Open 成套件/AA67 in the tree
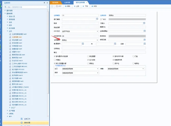Screen dimensions: 171x126 tap(16, 52)
